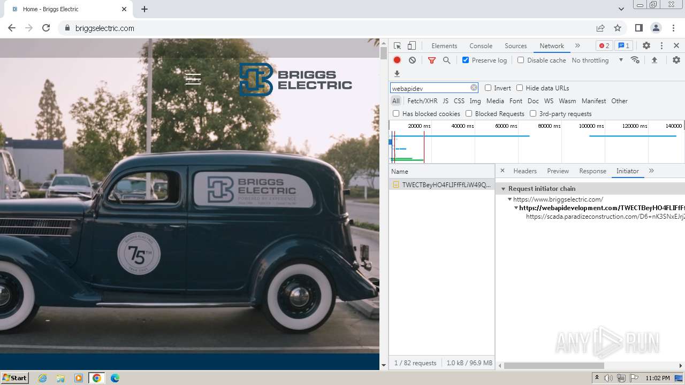Collapse the webapidevelopment.com initiator node

click(x=516, y=208)
